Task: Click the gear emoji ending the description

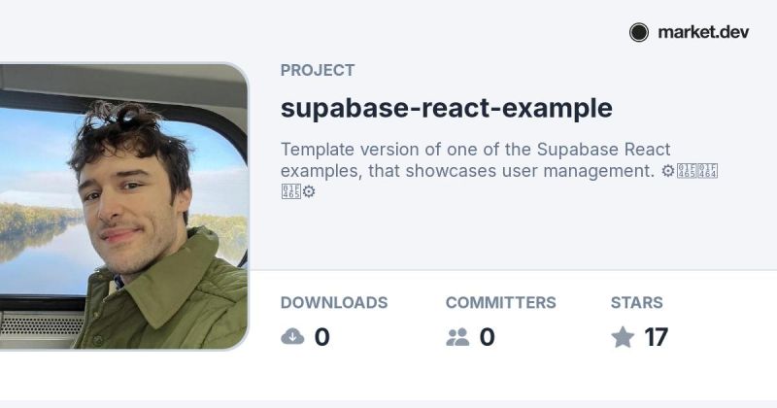Action: pyautogui.click(x=309, y=191)
